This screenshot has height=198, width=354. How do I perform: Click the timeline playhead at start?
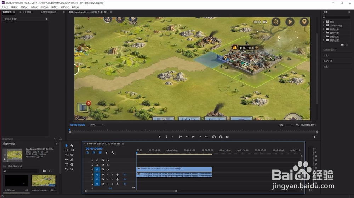click(x=137, y=153)
